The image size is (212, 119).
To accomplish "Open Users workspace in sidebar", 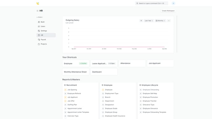I will pyautogui.click(x=46, y=26).
